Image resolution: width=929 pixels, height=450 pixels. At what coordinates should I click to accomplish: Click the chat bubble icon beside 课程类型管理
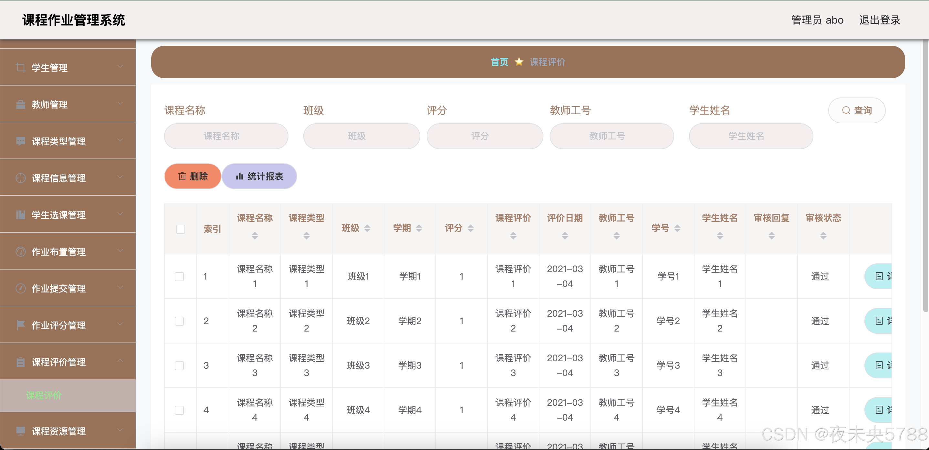pos(21,141)
